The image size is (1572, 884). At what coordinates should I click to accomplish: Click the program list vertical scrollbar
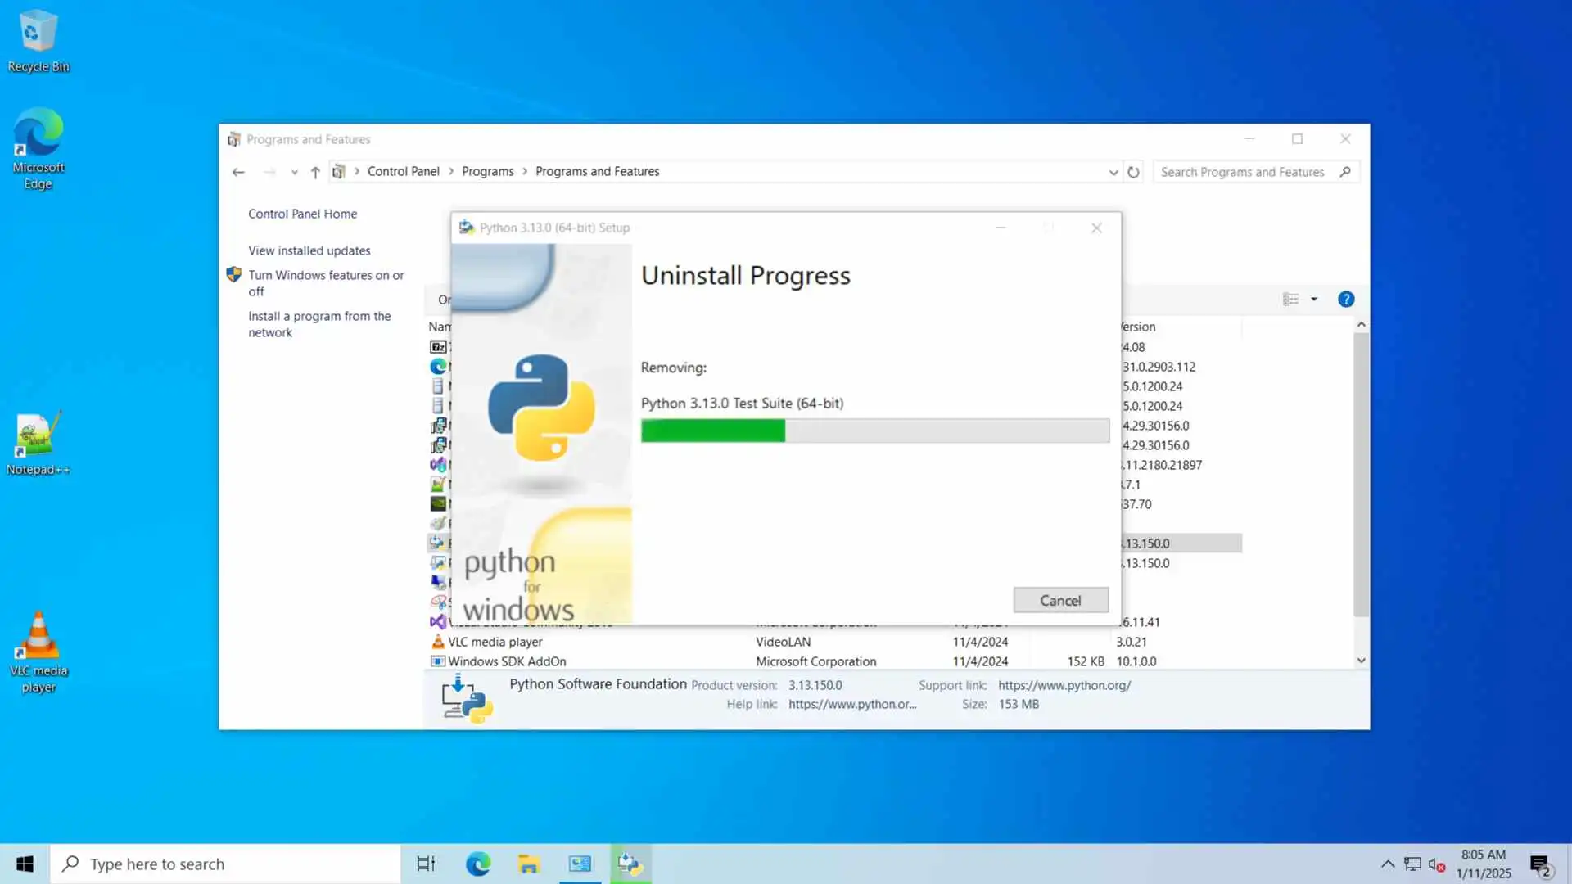pyautogui.click(x=1361, y=475)
